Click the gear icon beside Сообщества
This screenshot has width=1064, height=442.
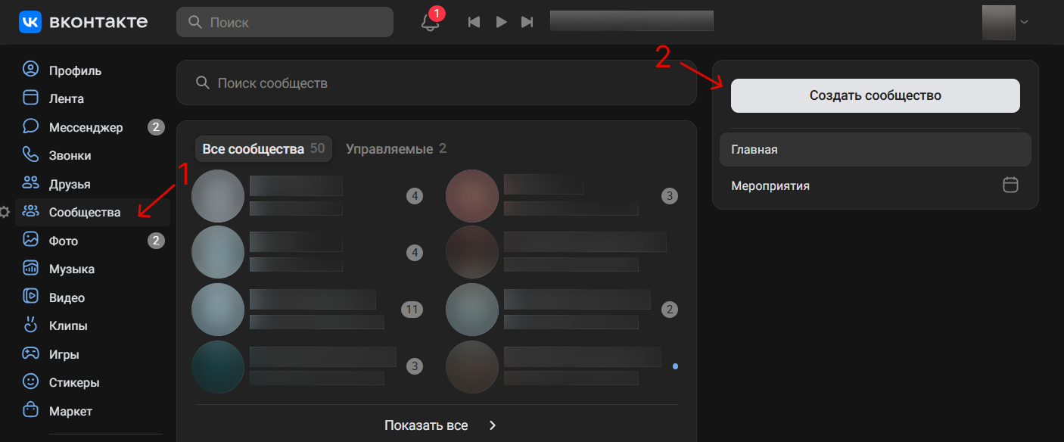[5, 212]
